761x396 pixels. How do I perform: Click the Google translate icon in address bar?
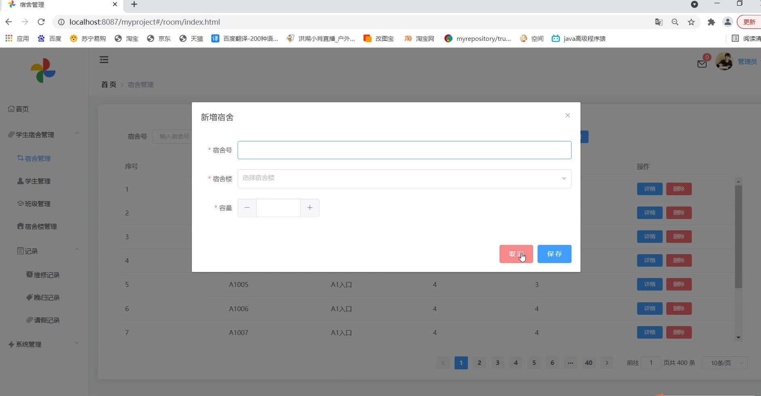tap(659, 22)
